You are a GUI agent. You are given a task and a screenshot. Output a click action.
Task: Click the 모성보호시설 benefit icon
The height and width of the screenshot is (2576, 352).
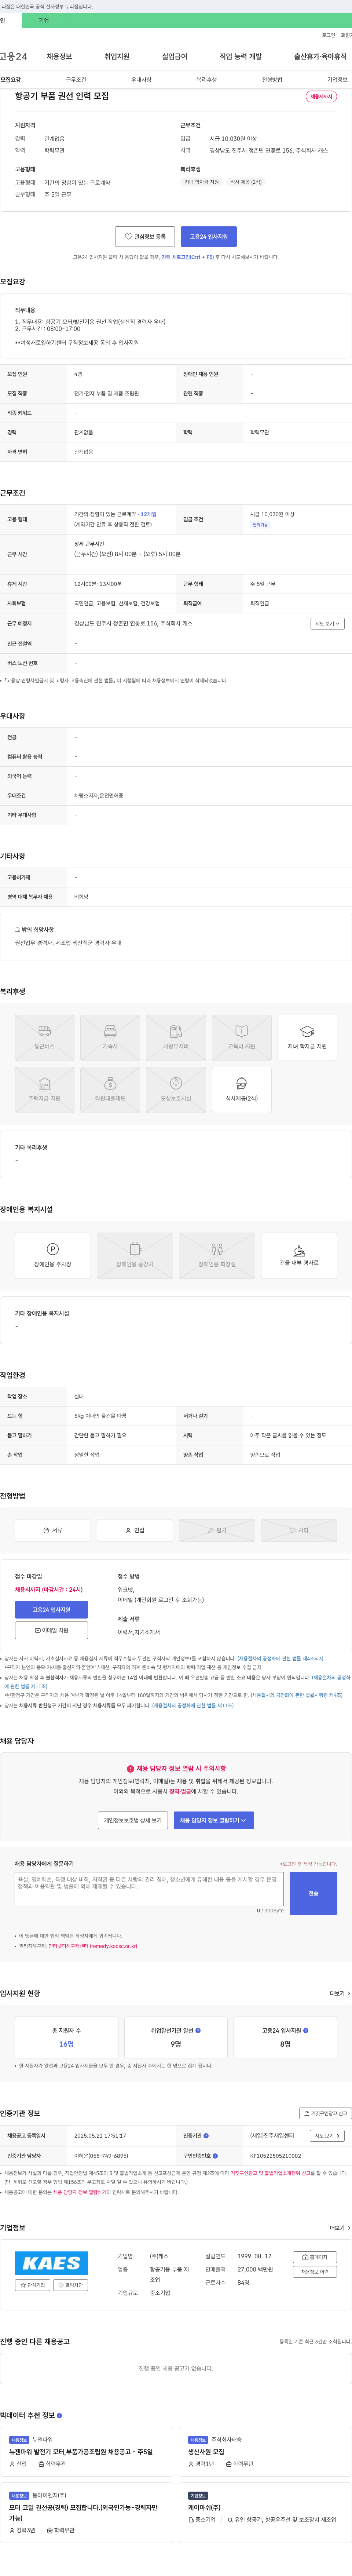pos(176,1090)
